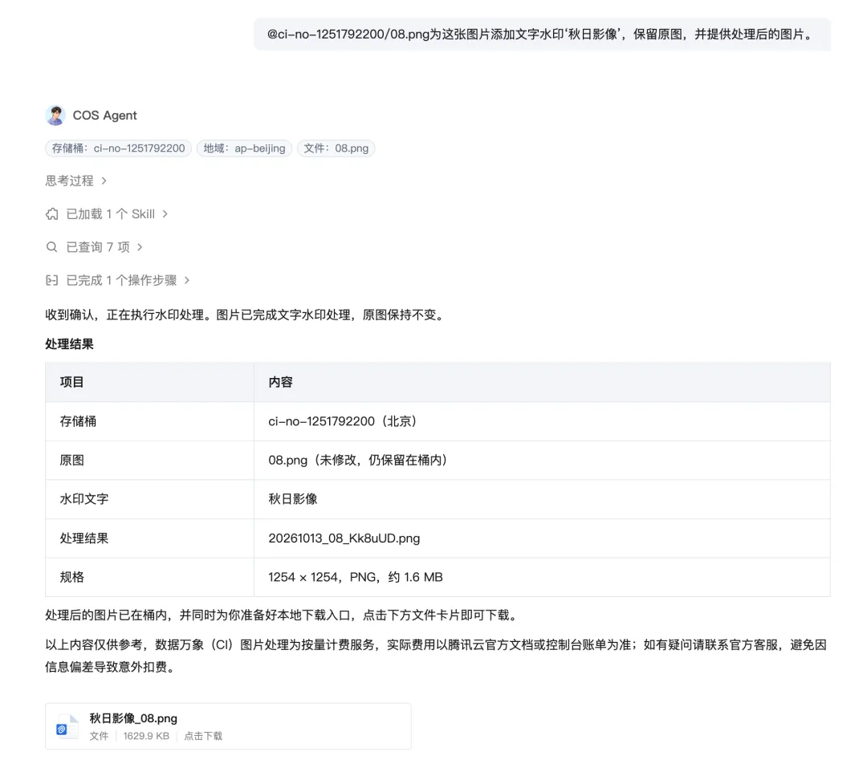Click the 文件: 08.png tag

336,148
